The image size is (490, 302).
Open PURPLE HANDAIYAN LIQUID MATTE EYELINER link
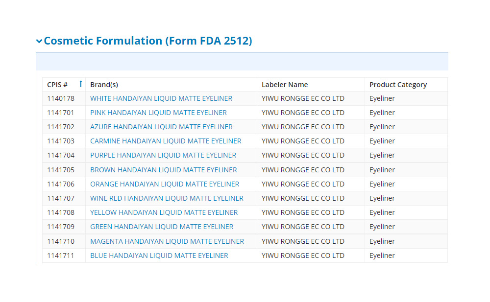[x=163, y=155]
